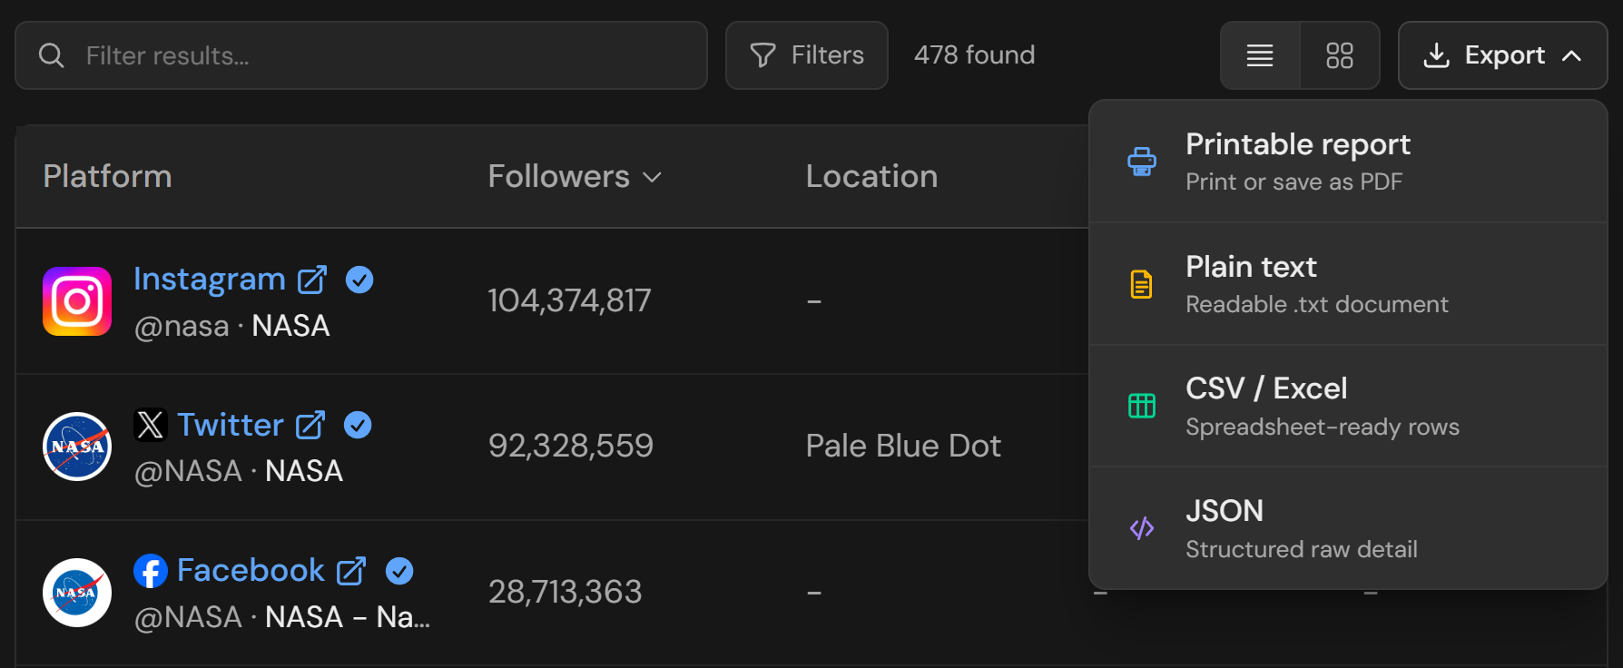Viewport: 1623px width, 668px height.
Task: Click the @nasa · NASA handle text
Action: click(x=231, y=326)
